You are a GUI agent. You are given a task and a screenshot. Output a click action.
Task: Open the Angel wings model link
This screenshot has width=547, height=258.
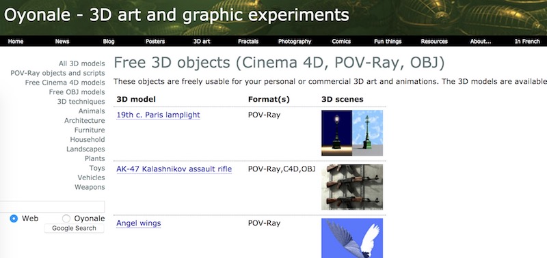click(x=139, y=223)
